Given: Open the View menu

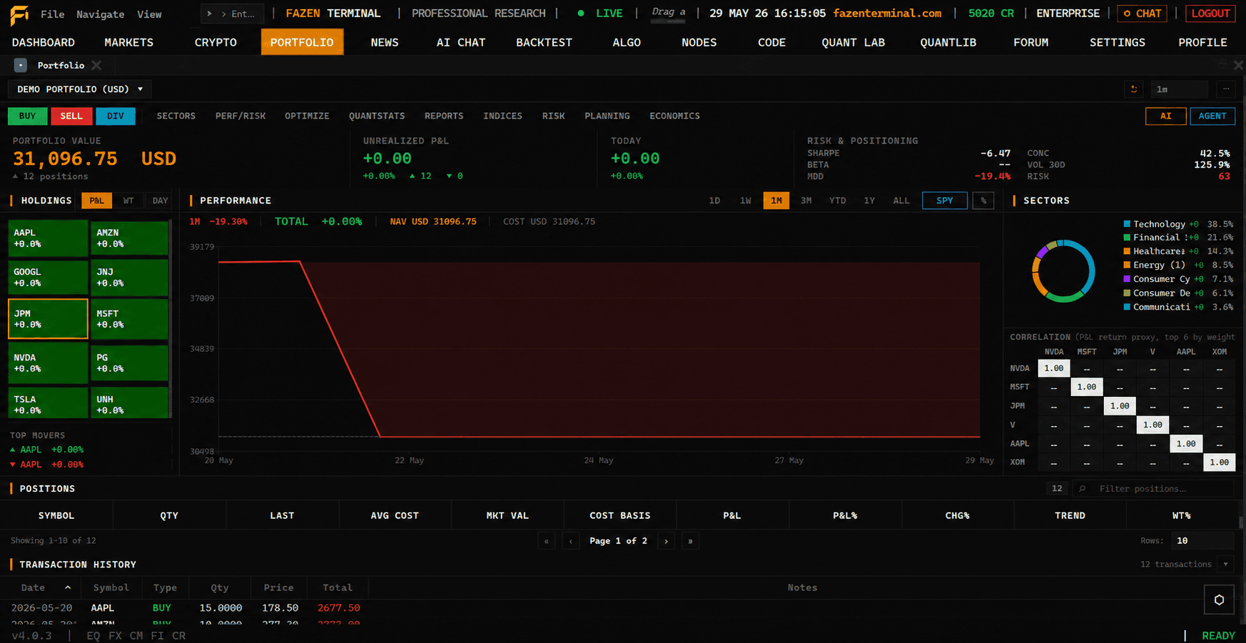Looking at the screenshot, I should click(149, 14).
